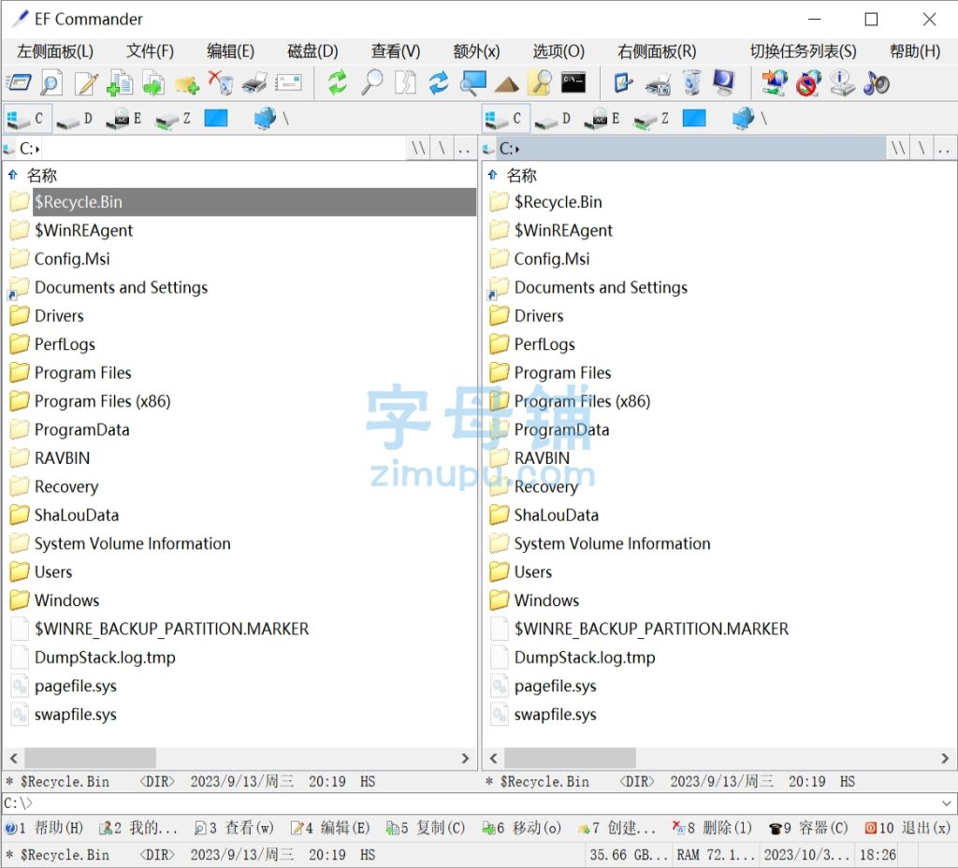Click the blue checkmark selection icon
This screenshot has width=958, height=868.
623,83
